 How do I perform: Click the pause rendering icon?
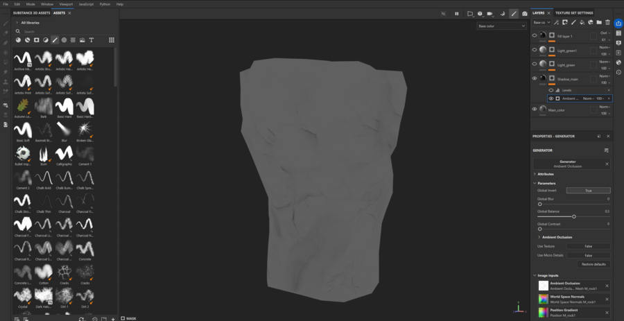point(456,13)
